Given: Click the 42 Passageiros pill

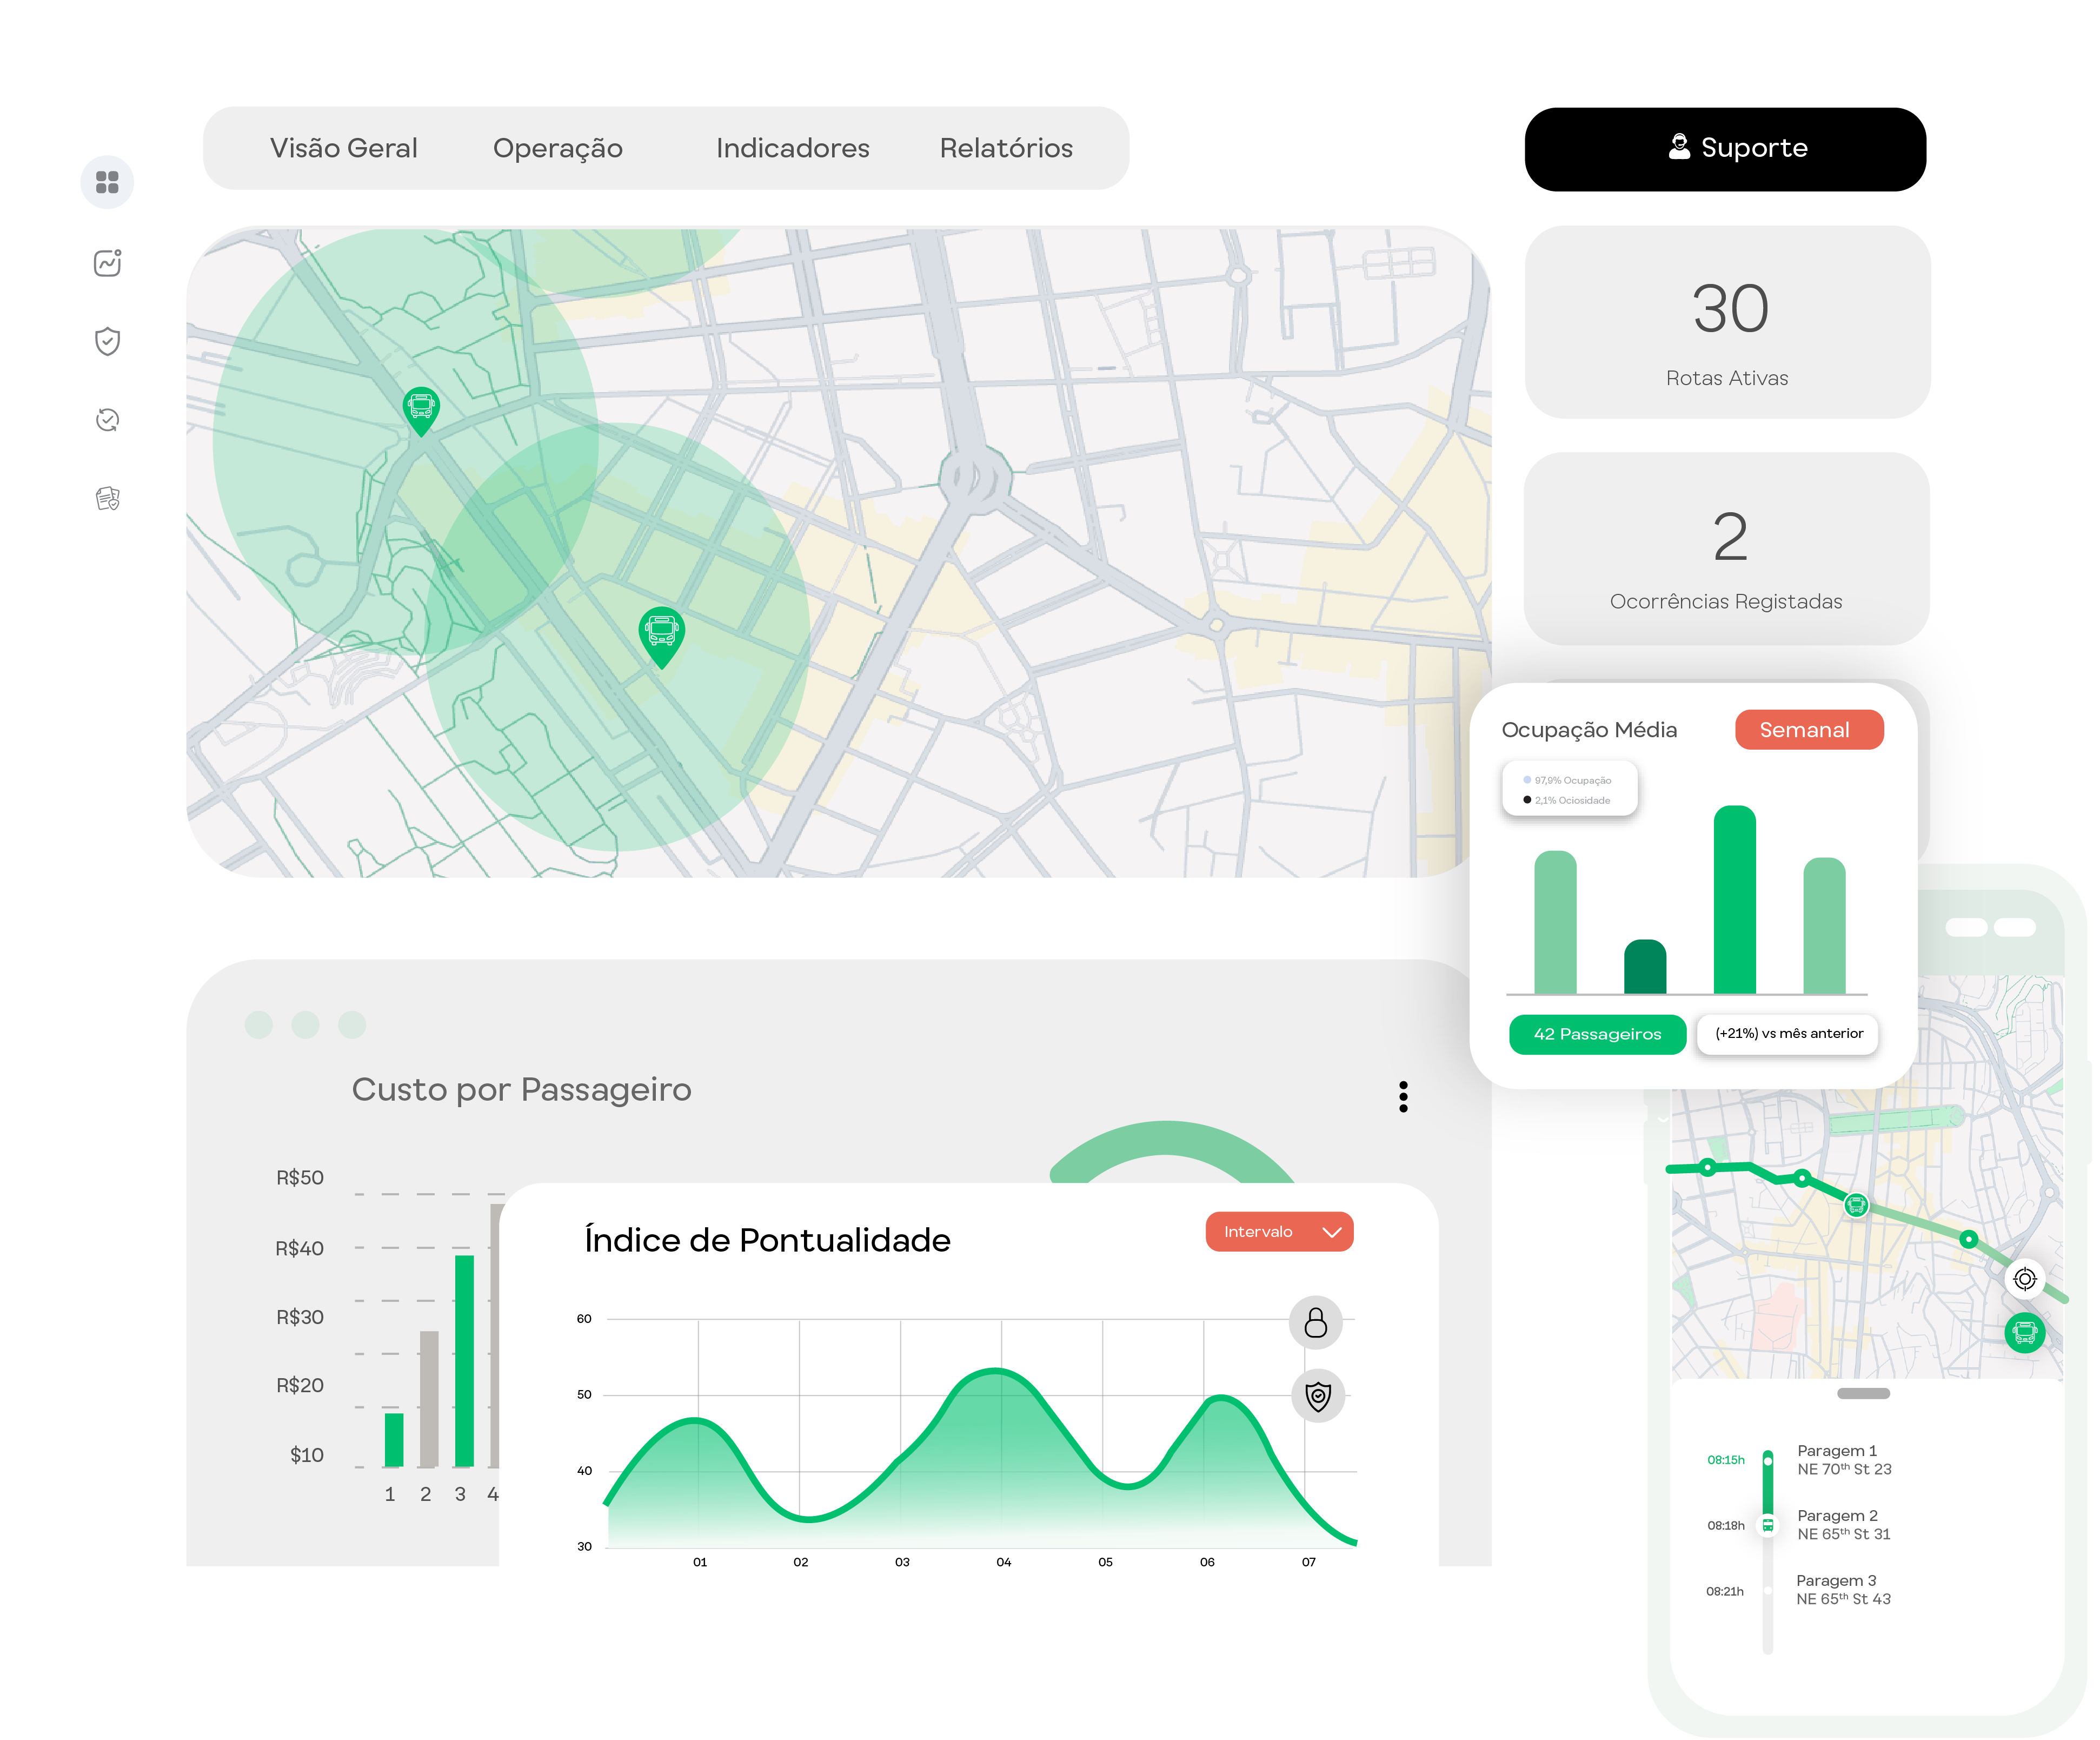Looking at the screenshot, I should click(x=1597, y=1034).
